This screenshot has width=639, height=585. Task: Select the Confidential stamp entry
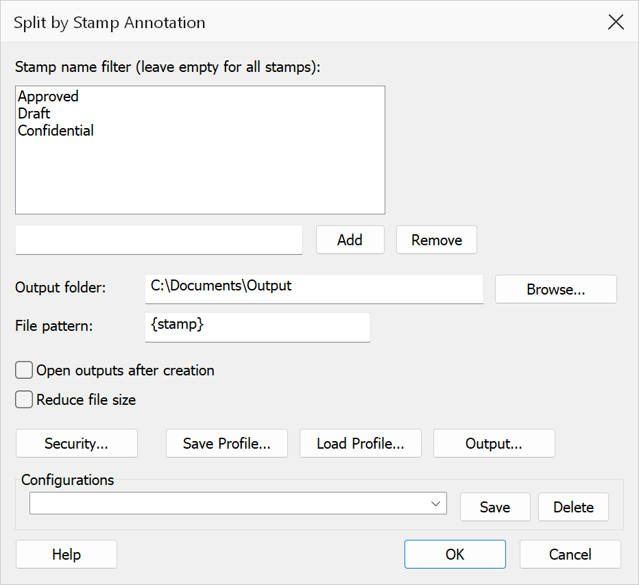(56, 131)
